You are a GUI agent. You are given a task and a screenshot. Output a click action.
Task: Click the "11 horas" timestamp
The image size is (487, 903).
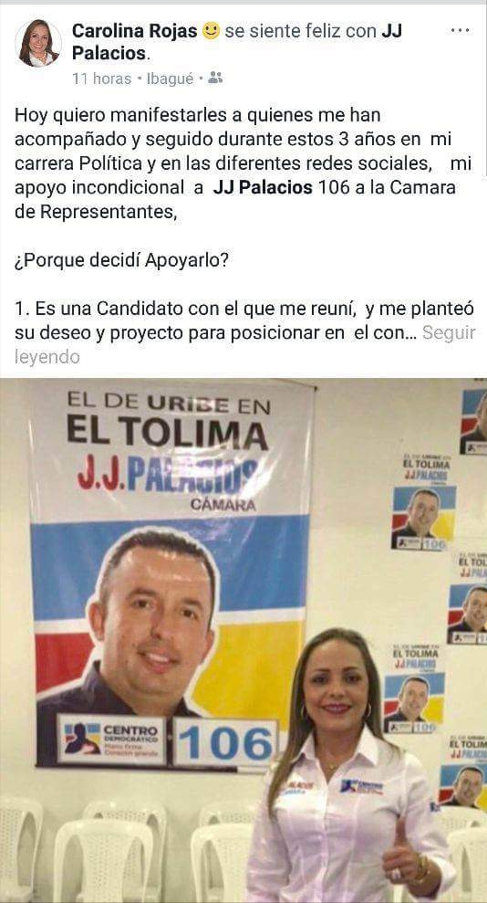[x=102, y=79]
